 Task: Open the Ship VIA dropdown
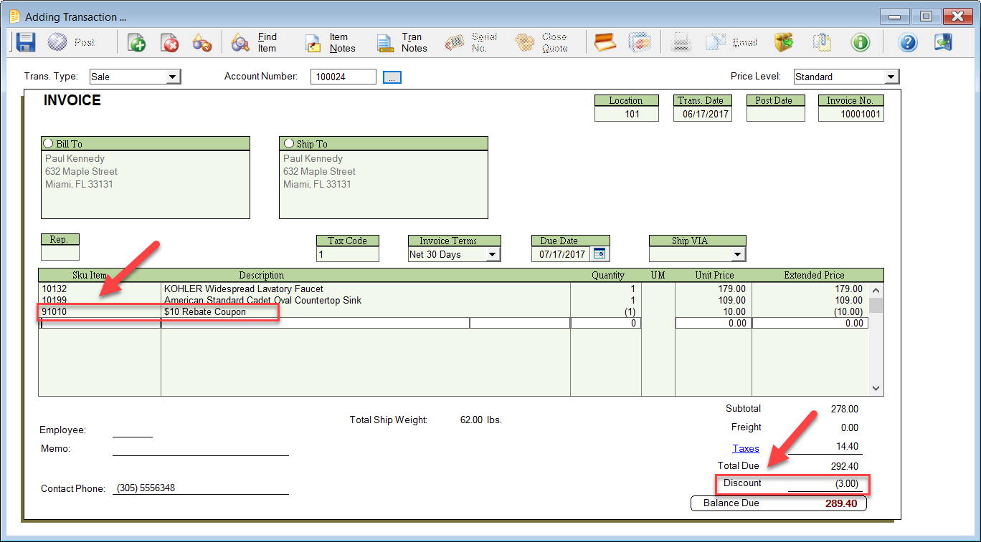738,254
